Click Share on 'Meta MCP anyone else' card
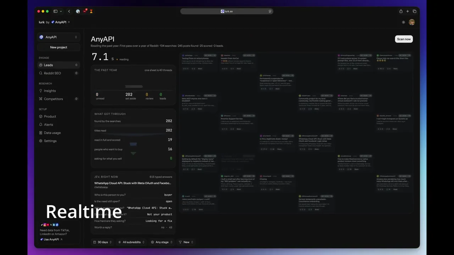This screenshot has height=255, width=454. pyautogui.click(x=200, y=109)
